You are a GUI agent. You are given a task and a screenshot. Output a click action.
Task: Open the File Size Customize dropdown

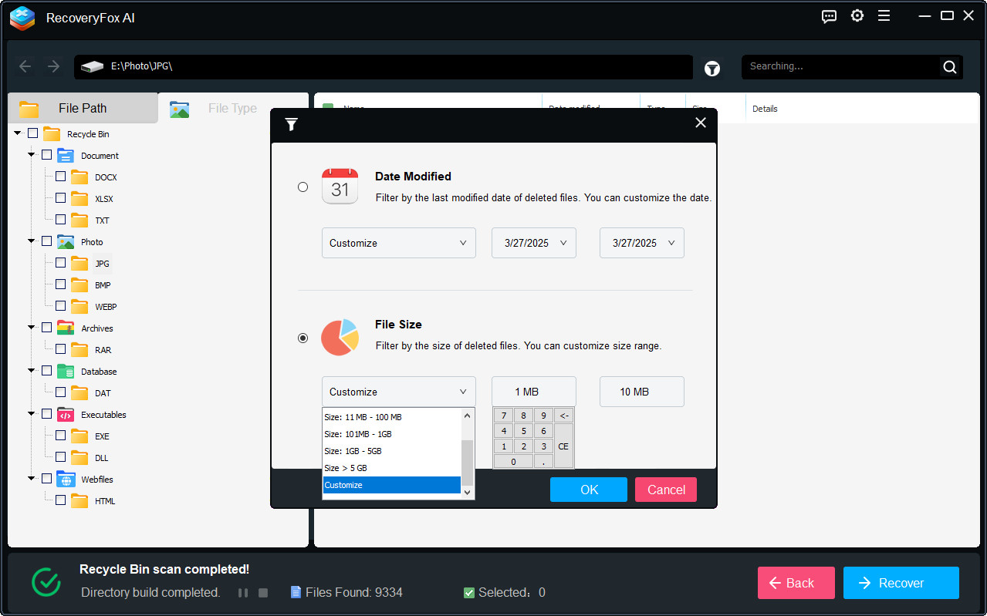coord(399,392)
